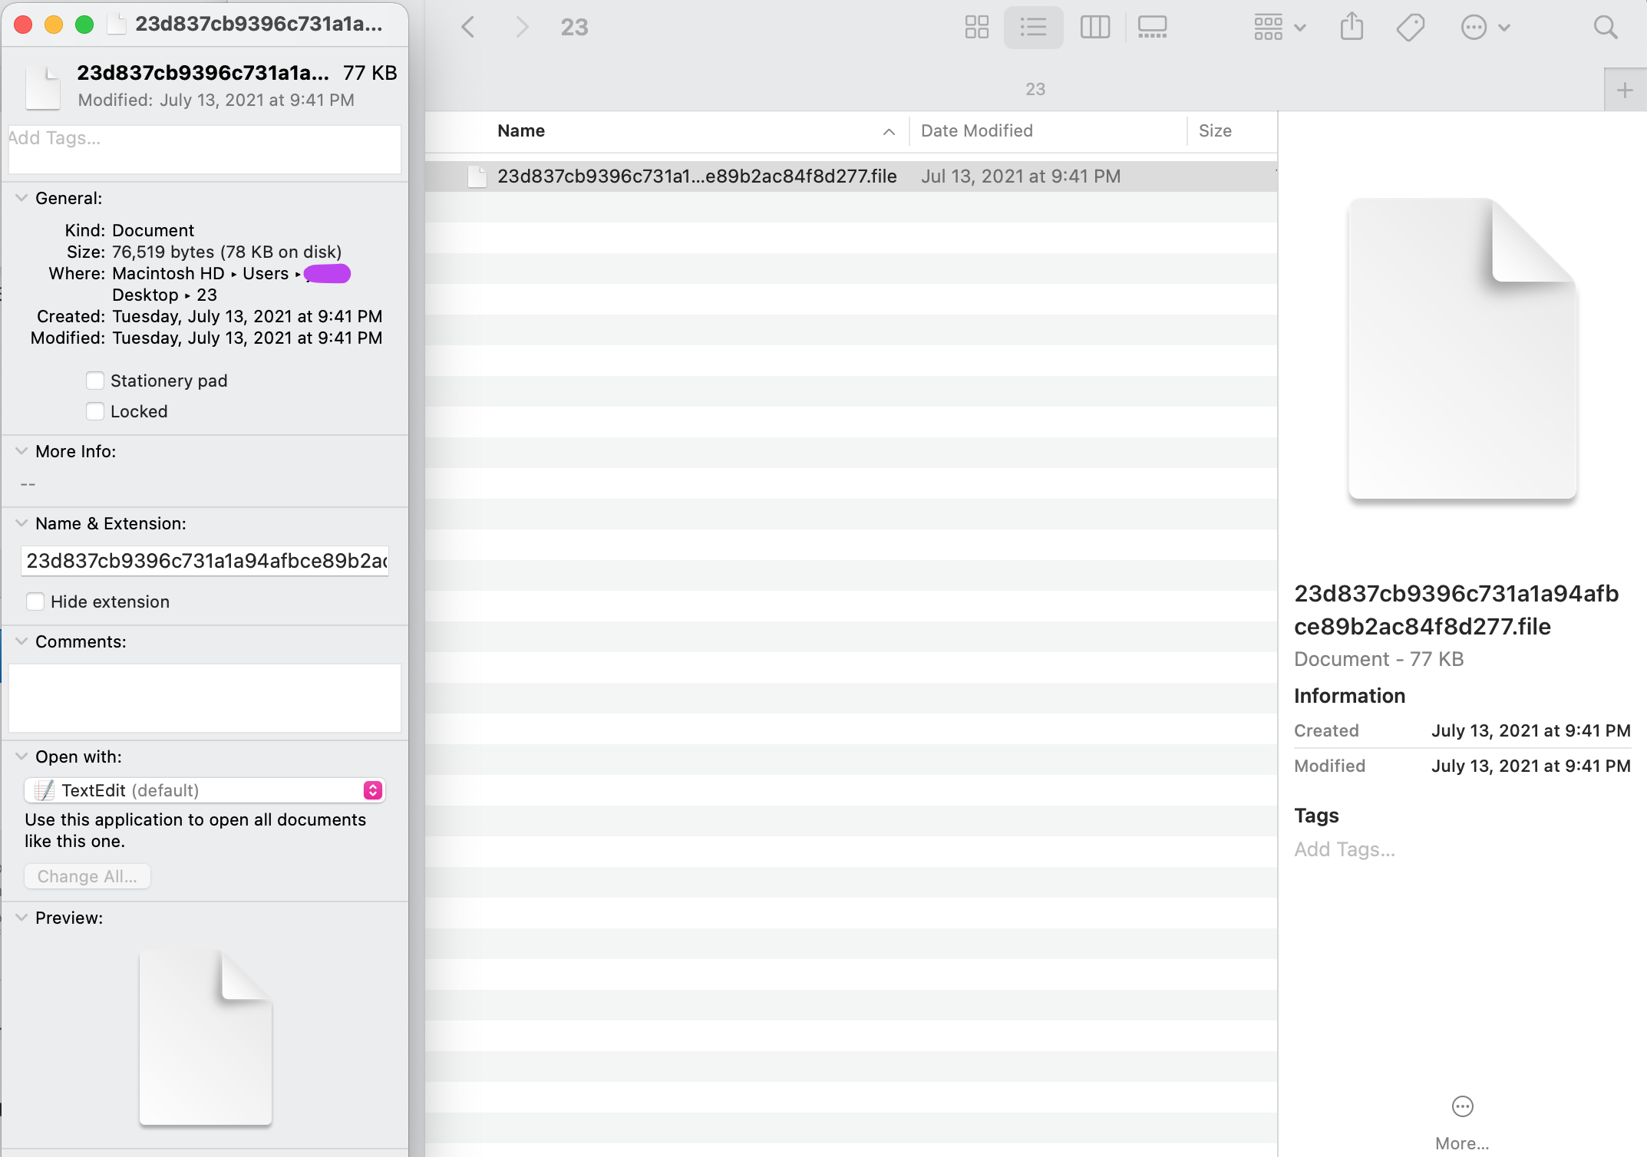This screenshot has height=1157, width=1647.
Task: Collapse the General section
Action: point(21,198)
